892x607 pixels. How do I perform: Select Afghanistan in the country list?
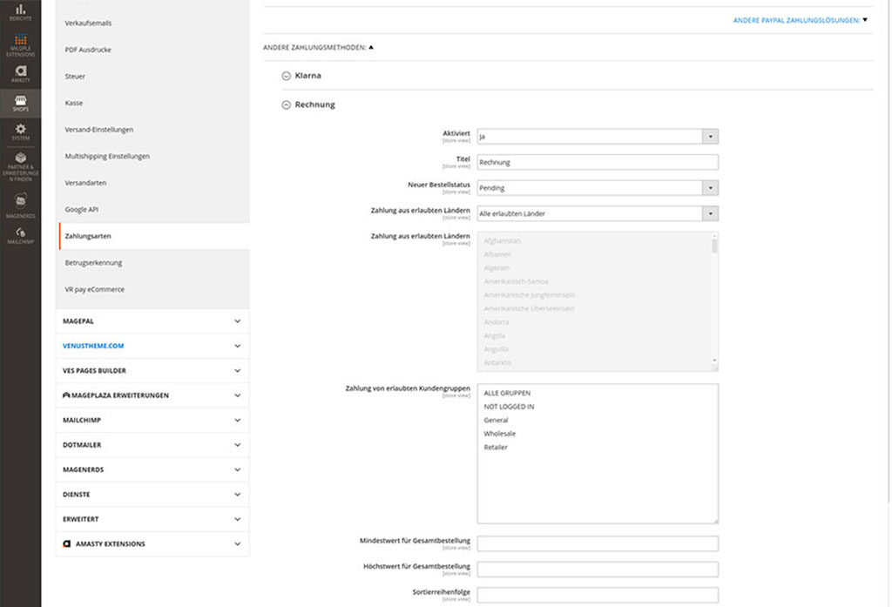tap(503, 239)
